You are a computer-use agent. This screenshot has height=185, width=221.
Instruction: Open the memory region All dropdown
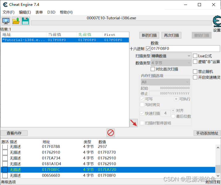[x=165, y=82]
